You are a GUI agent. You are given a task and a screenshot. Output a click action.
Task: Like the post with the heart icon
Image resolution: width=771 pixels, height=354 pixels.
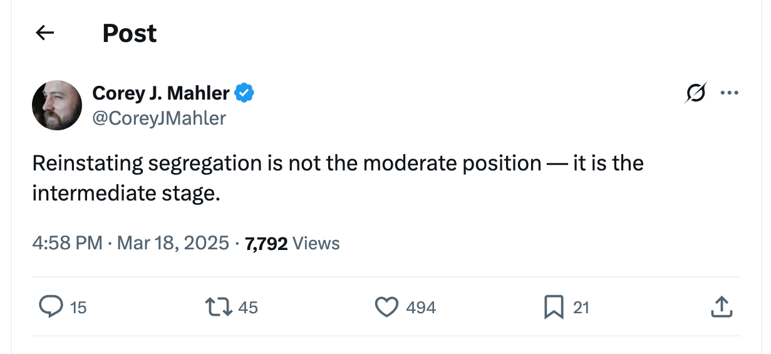[386, 307]
